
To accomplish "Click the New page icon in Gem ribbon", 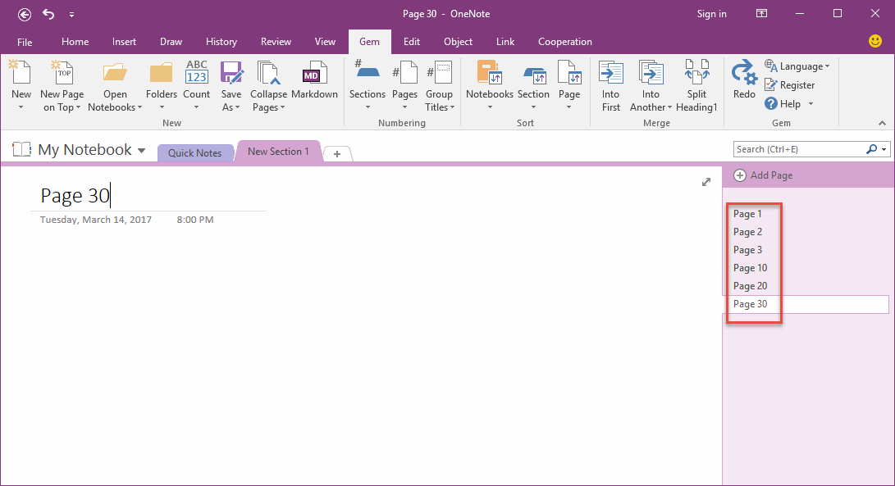I will (21, 73).
